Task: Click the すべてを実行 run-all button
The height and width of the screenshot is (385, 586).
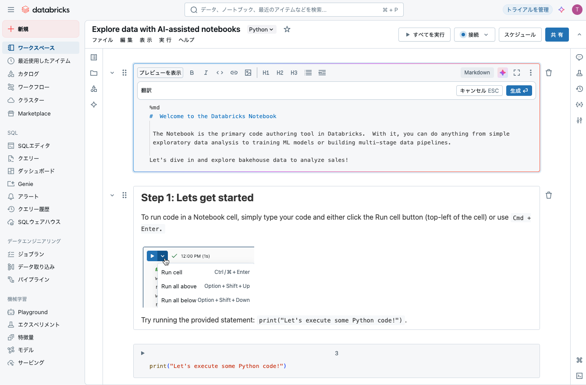Action: point(424,35)
